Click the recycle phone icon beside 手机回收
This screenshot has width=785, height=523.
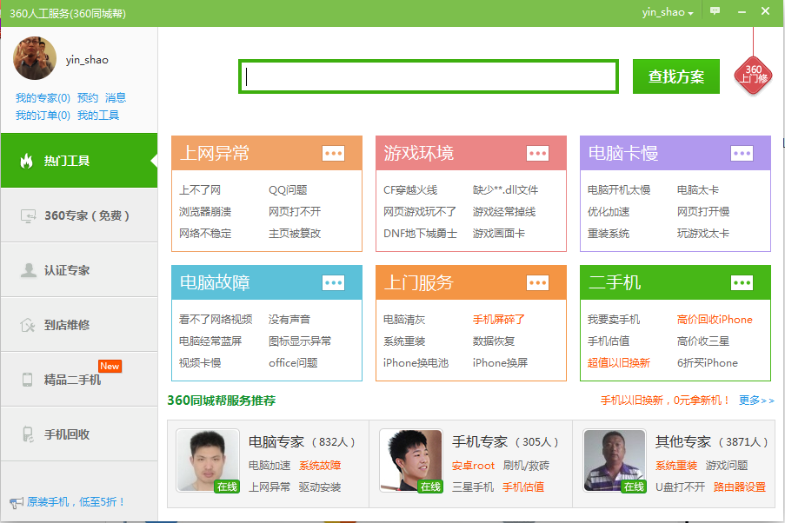(x=28, y=434)
